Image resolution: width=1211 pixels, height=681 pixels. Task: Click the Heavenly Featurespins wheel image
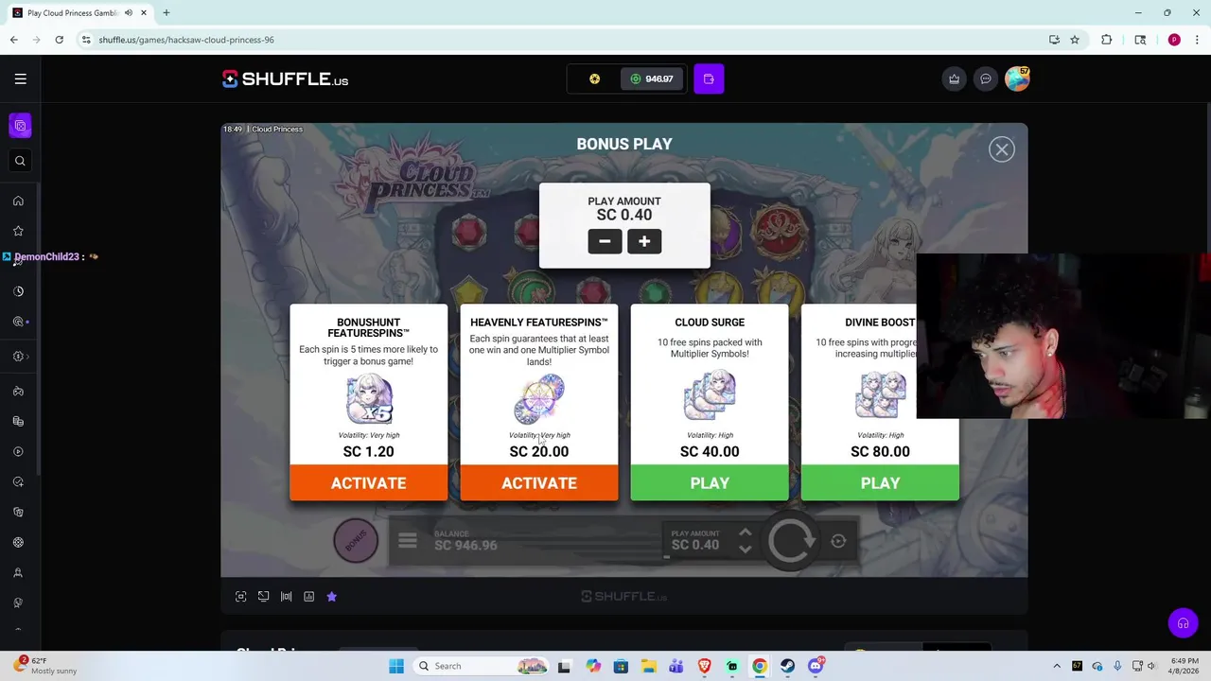tap(539, 398)
